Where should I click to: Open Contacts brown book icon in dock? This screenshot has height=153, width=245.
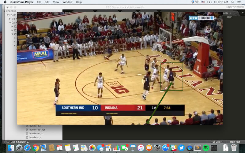[51, 148]
